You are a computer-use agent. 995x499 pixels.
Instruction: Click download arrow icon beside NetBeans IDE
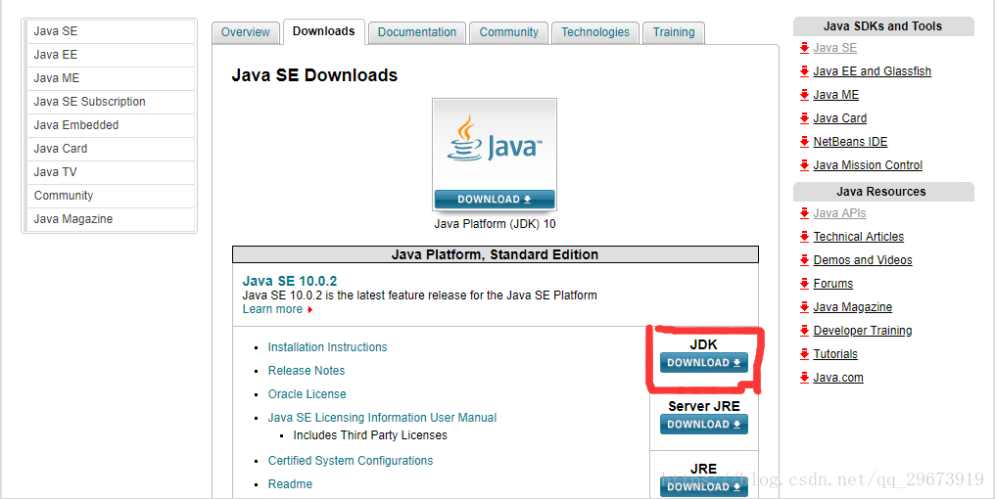pyautogui.click(x=805, y=142)
